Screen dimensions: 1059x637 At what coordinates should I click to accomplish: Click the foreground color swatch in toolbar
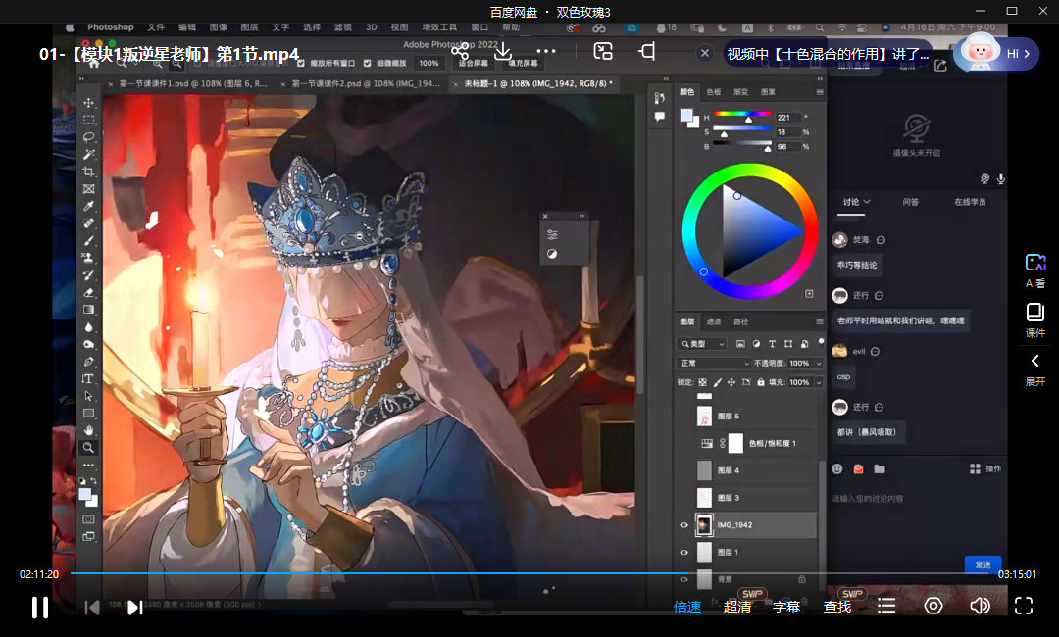tap(85, 494)
